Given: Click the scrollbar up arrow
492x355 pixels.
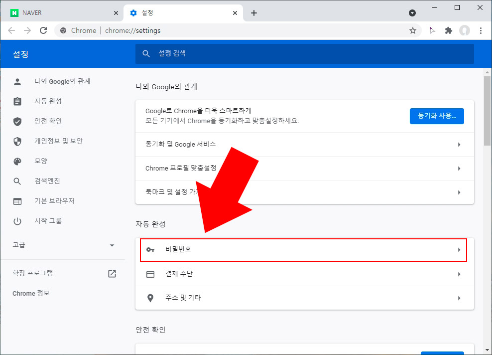Looking at the screenshot, I should (x=487, y=72).
